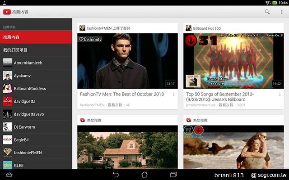Select davidguettavevo subscription

(36, 114)
